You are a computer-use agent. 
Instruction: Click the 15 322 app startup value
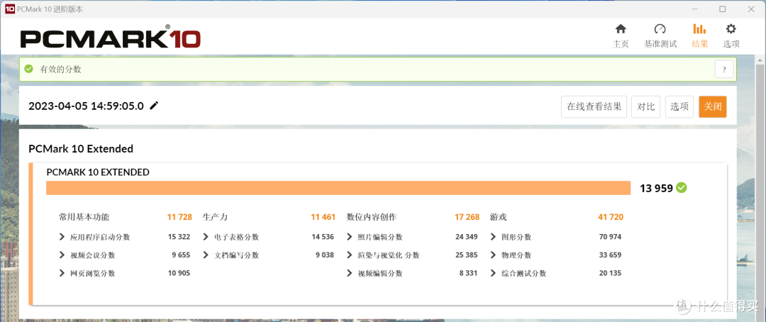coord(179,237)
